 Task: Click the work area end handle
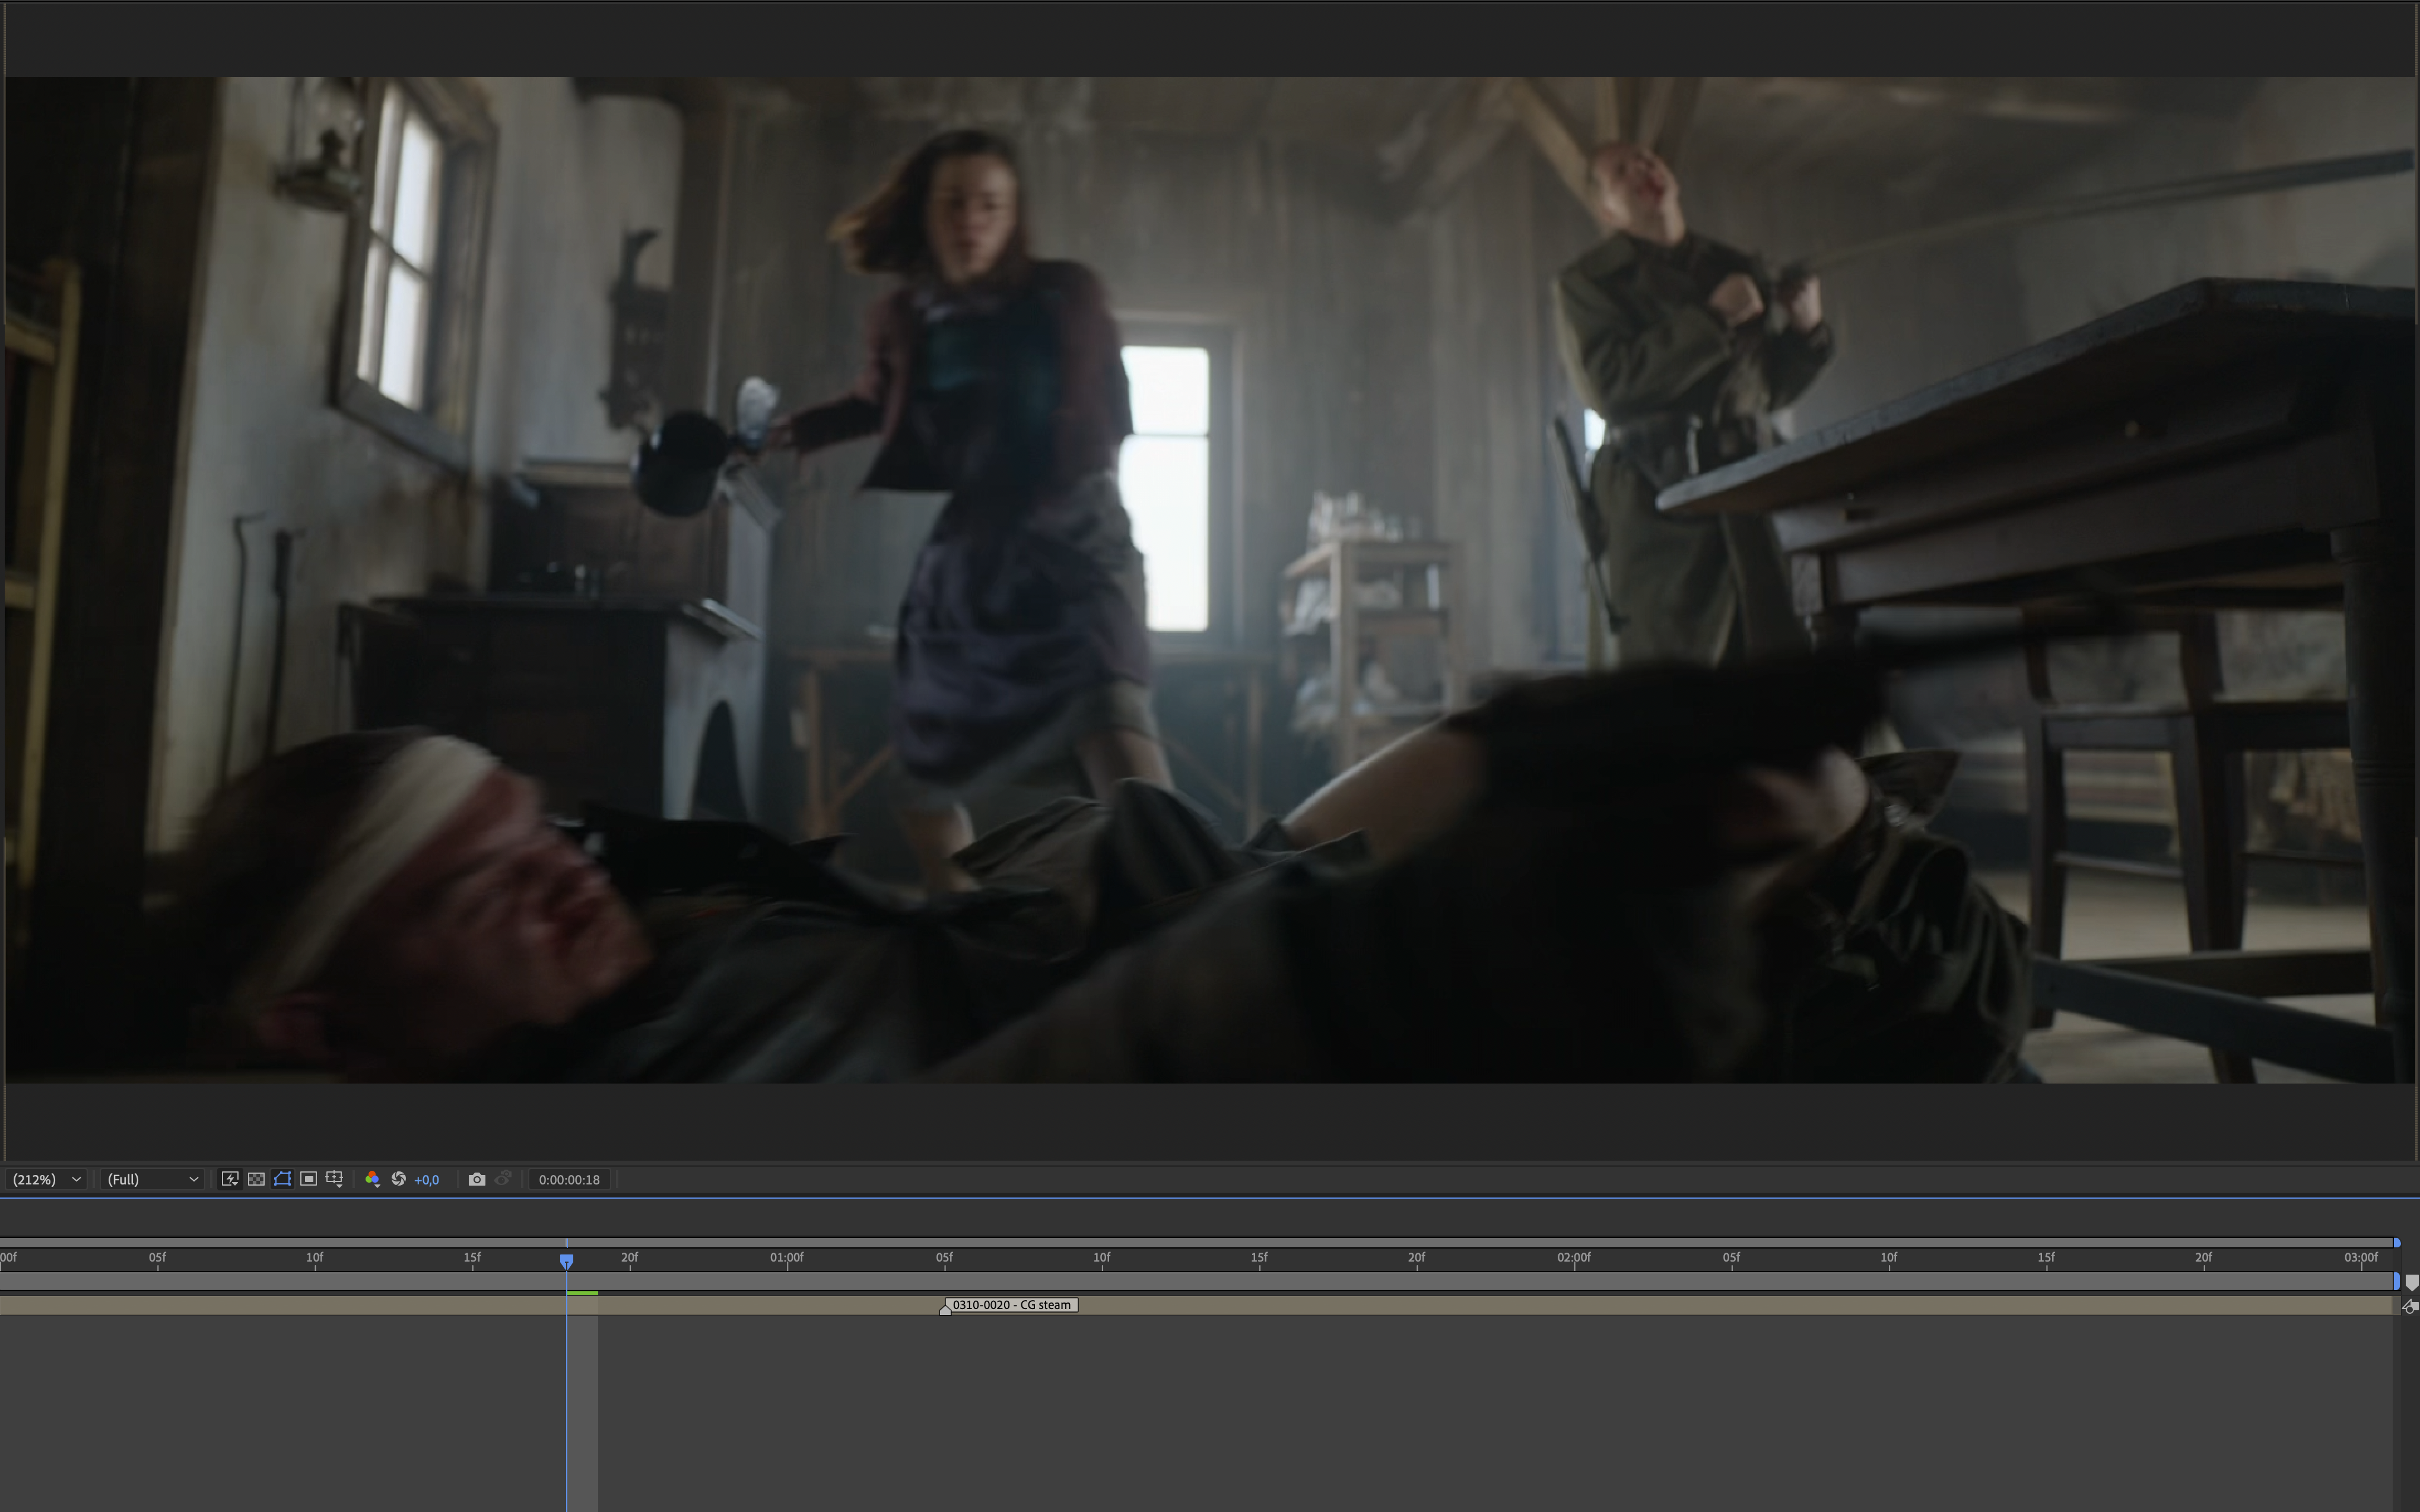(2396, 1281)
